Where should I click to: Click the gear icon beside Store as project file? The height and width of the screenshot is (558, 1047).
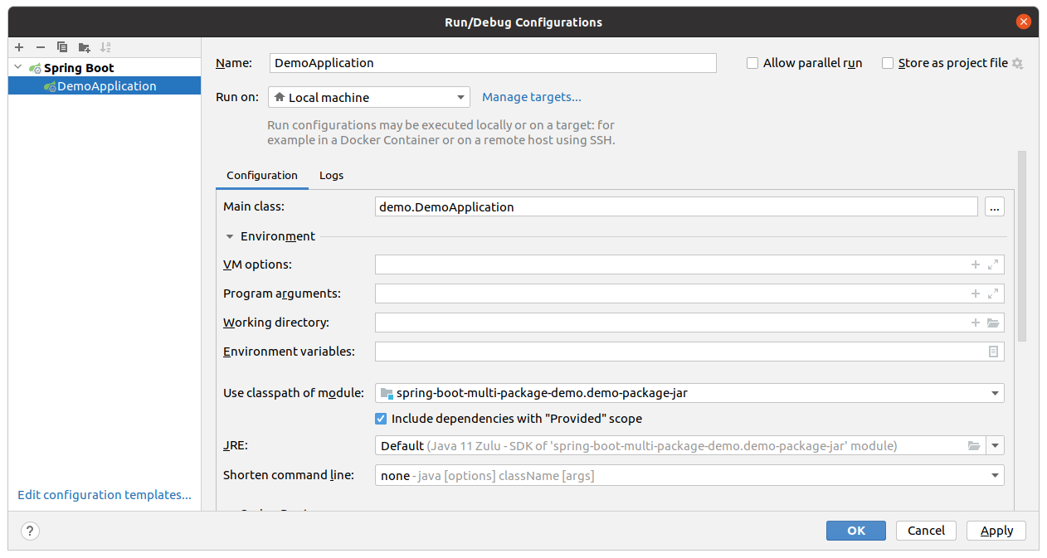coord(1018,64)
